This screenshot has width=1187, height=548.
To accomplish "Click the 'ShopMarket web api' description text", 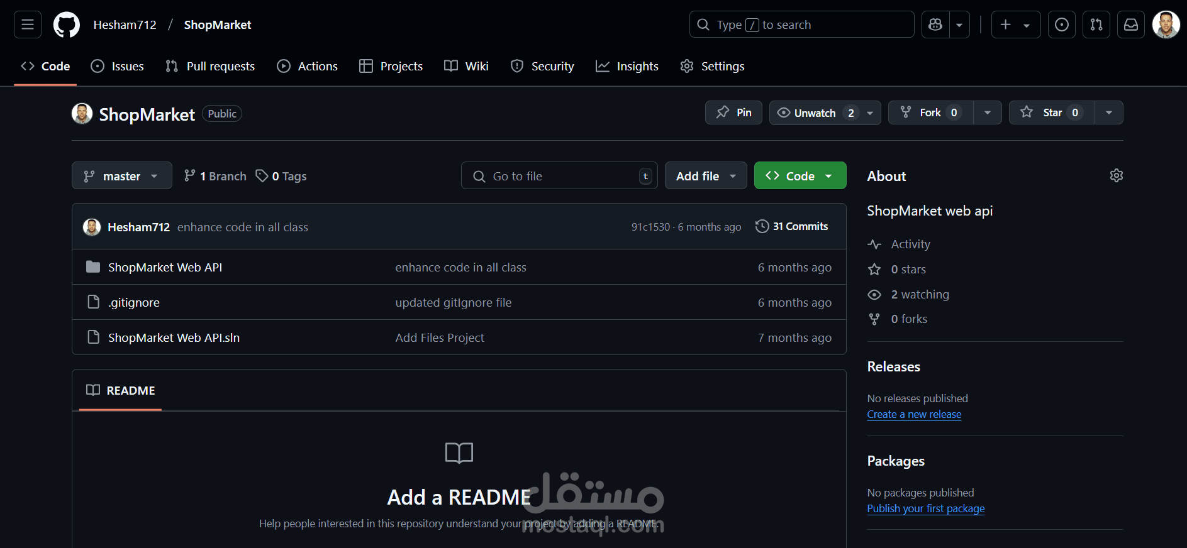I will [930, 211].
